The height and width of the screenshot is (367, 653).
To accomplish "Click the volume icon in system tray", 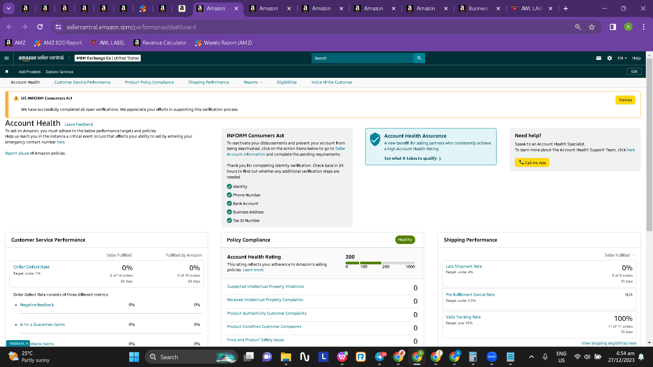I will [x=587, y=357].
